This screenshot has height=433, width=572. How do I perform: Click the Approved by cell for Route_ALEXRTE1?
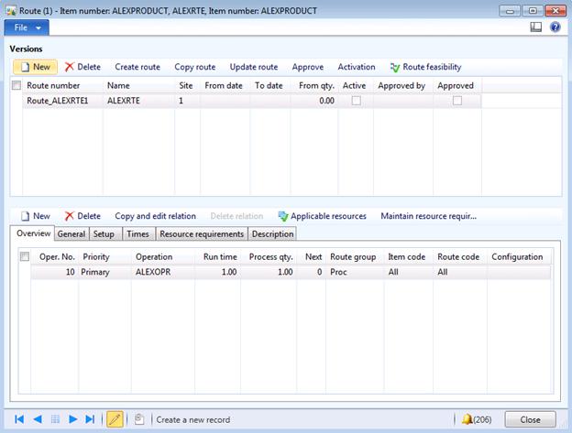point(403,101)
